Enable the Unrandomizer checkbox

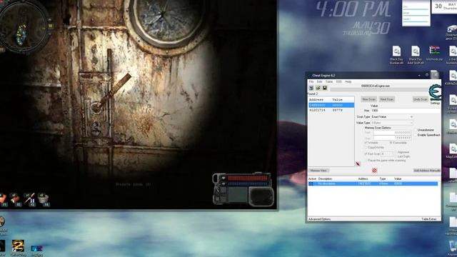click(x=416, y=130)
